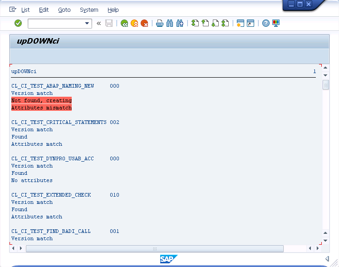Screen dimensions: 339x267
Task: Click version number 002
Action: (114, 122)
